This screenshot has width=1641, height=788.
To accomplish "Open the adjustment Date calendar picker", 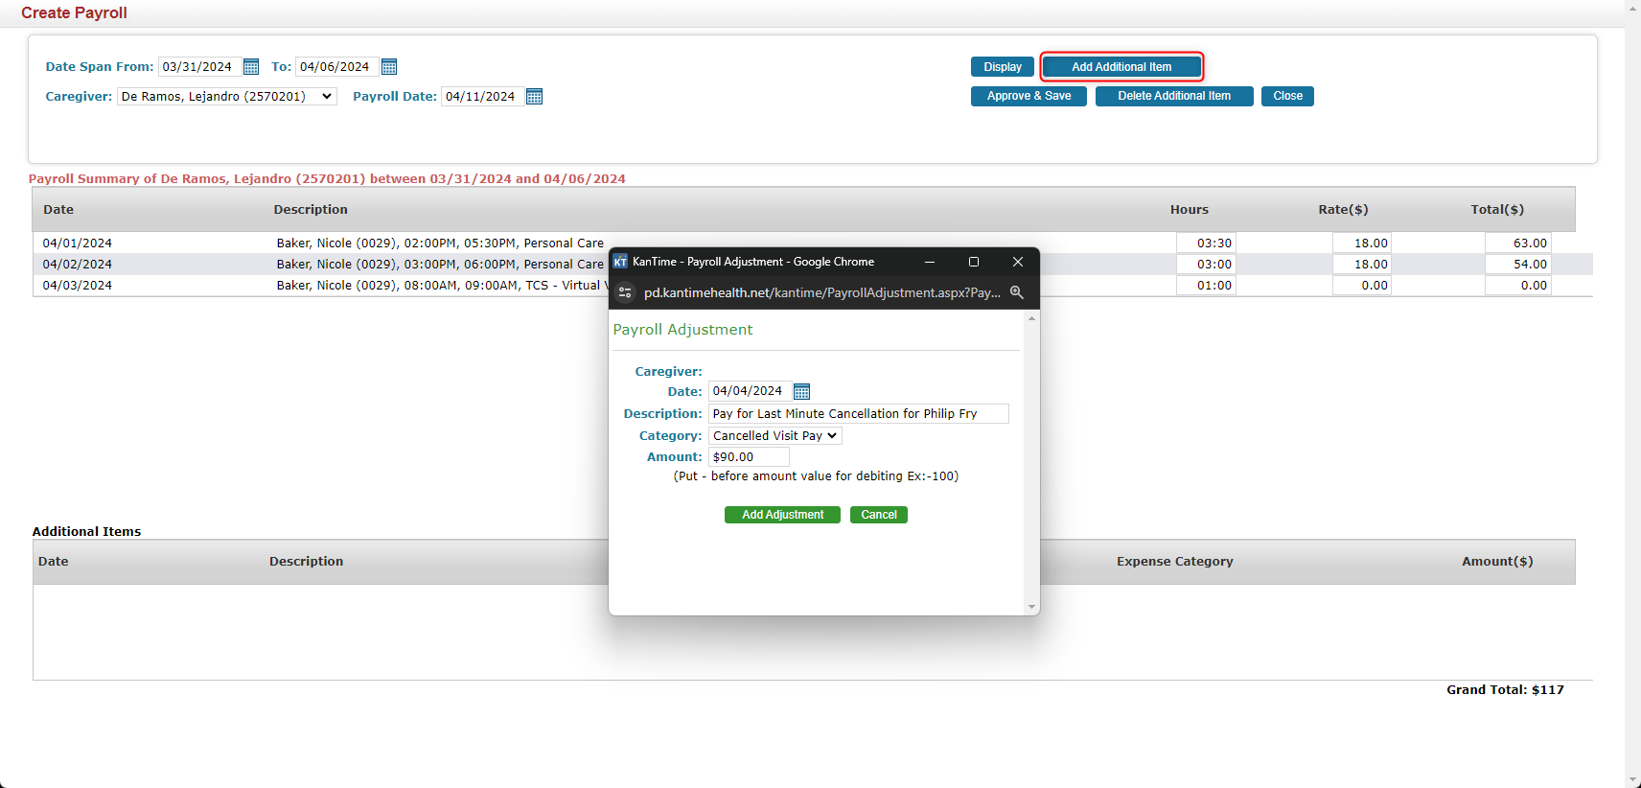I will [x=802, y=391].
